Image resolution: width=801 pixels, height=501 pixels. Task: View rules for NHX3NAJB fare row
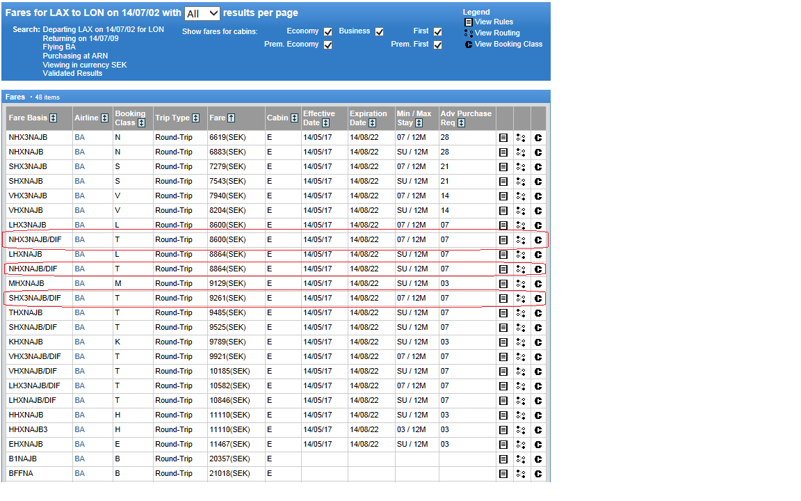(x=503, y=138)
